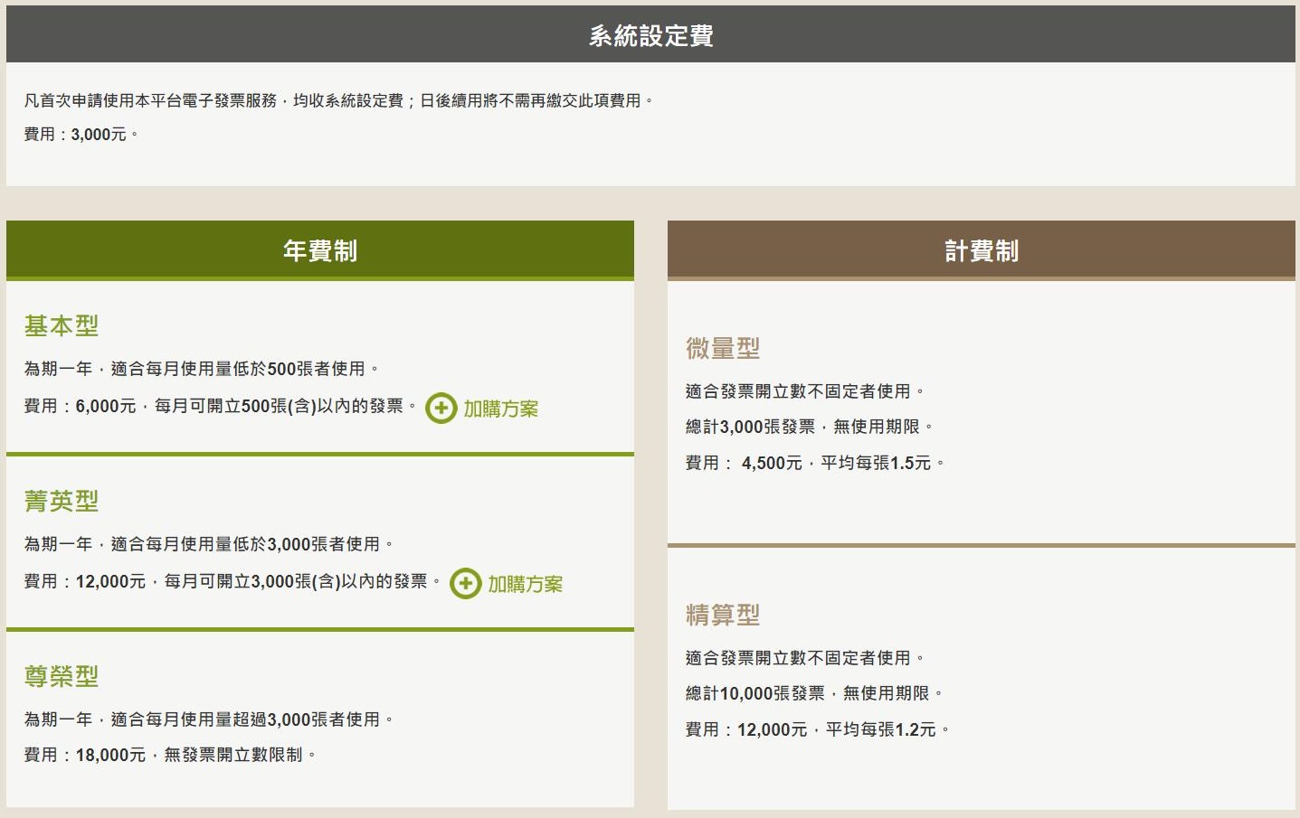Click the 系統設定費 header bar
Image resolution: width=1300 pixels, height=818 pixels.
(x=650, y=35)
